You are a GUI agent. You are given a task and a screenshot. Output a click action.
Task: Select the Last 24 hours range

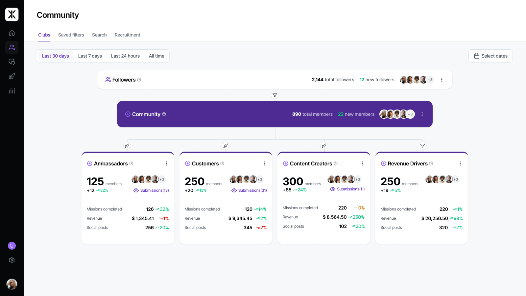click(x=125, y=56)
